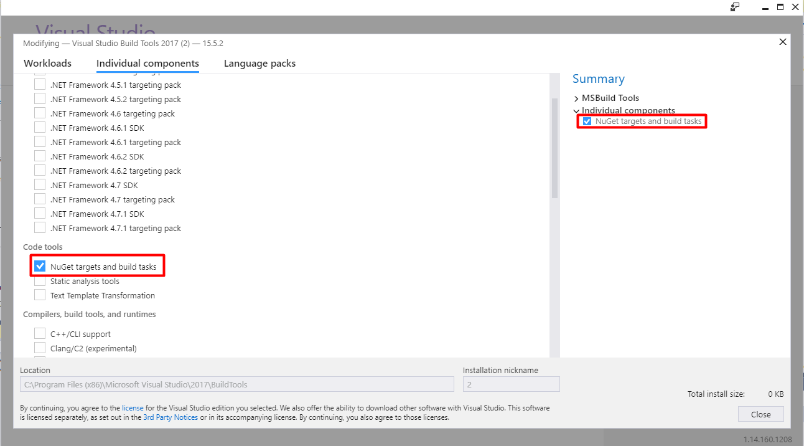
Task: Maximize the Visual Studio Installer window
Action: click(x=780, y=7)
